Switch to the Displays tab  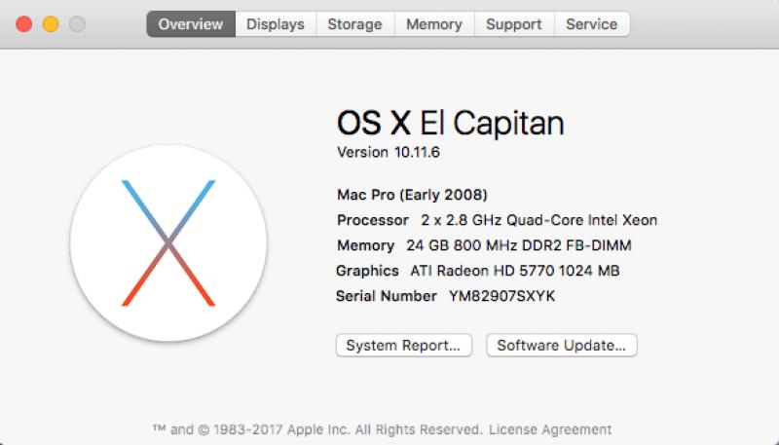pyautogui.click(x=276, y=23)
